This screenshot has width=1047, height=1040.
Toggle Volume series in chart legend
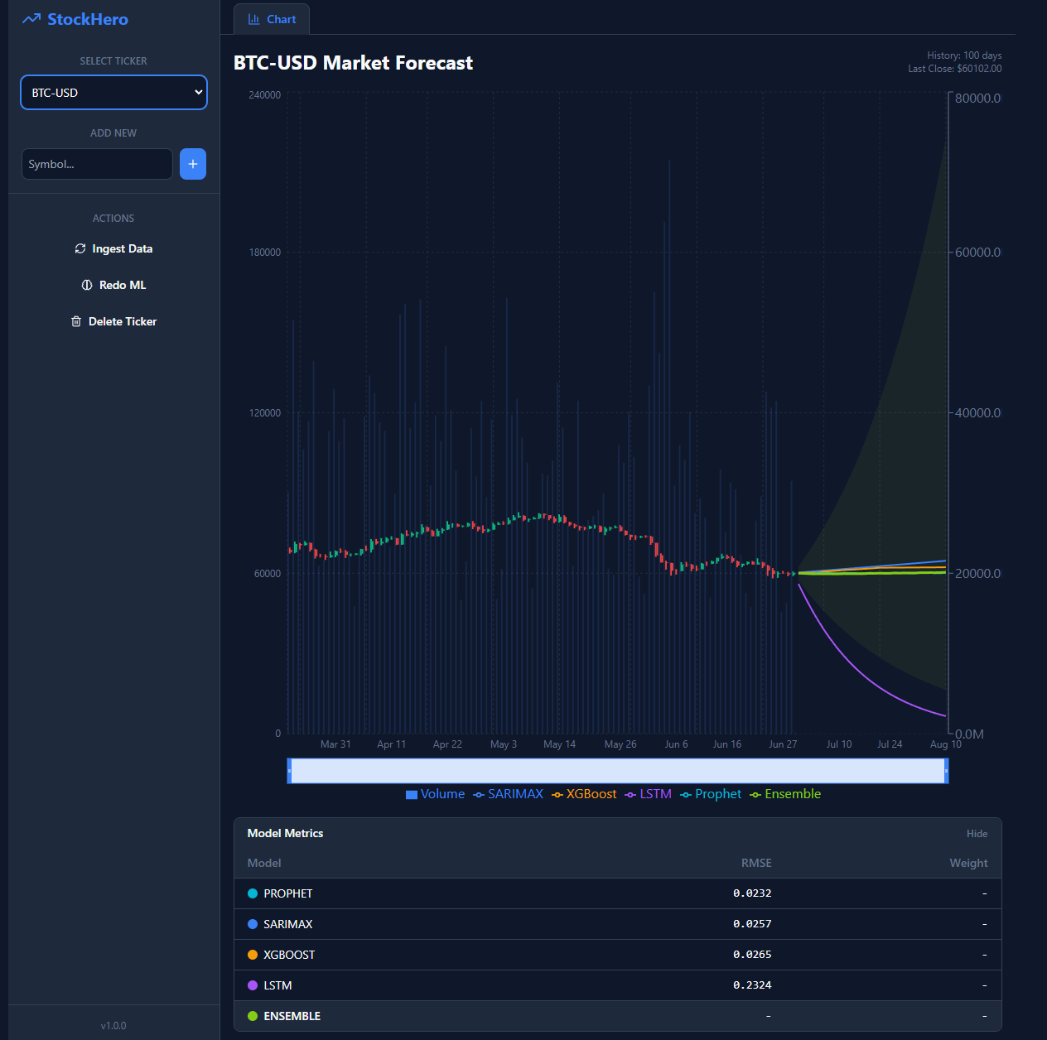click(x=435, y=794)
